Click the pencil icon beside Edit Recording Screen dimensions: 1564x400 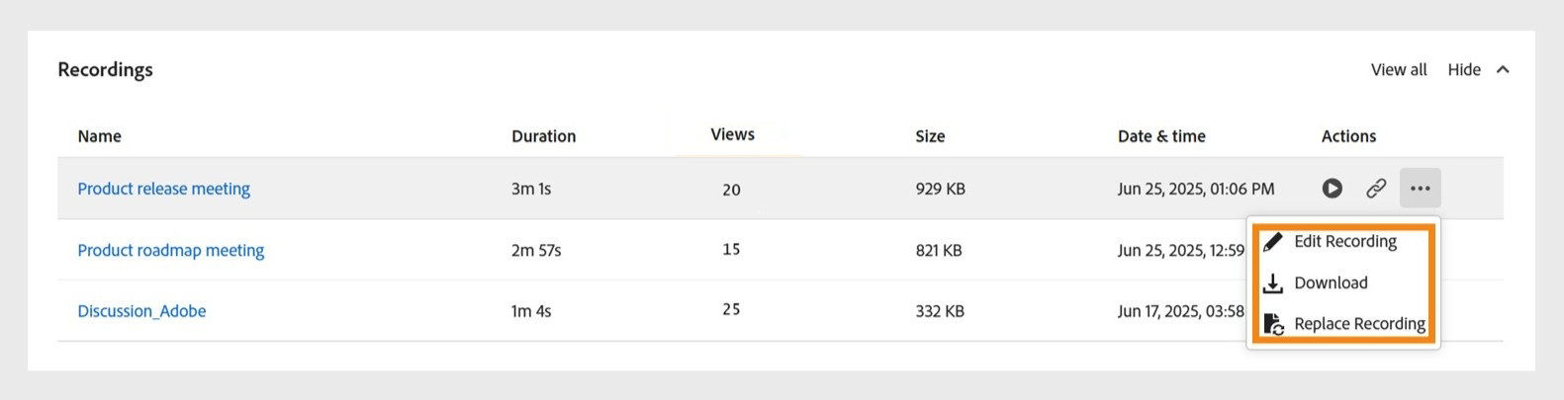(1273, 242)
